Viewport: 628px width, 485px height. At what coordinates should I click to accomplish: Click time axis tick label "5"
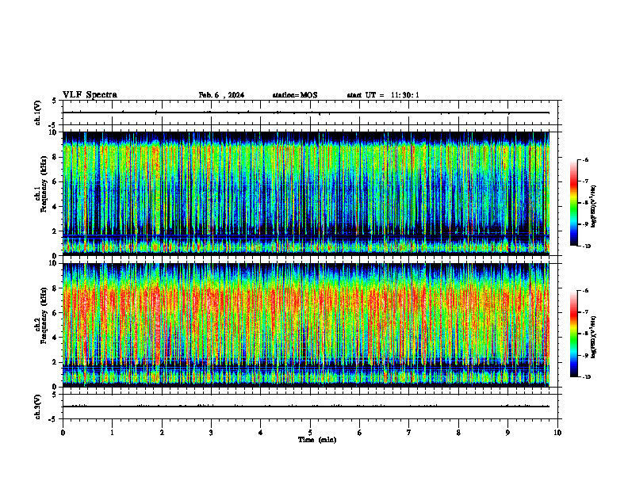pos(310,433)
